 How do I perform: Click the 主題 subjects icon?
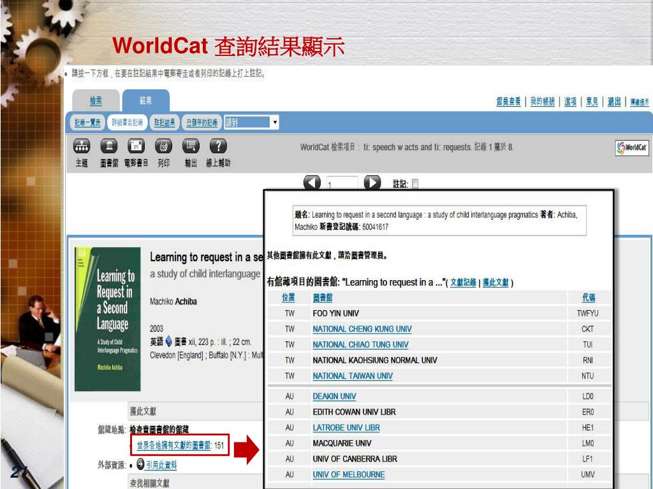click(82, 146)
